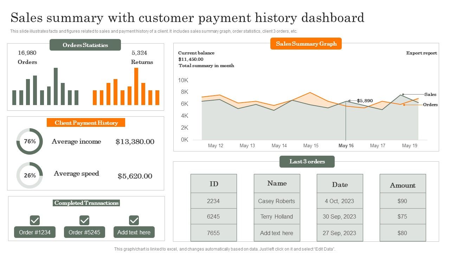450x253 pixels.
Task: Select the $90 amount cell
Action: (403, 201)
